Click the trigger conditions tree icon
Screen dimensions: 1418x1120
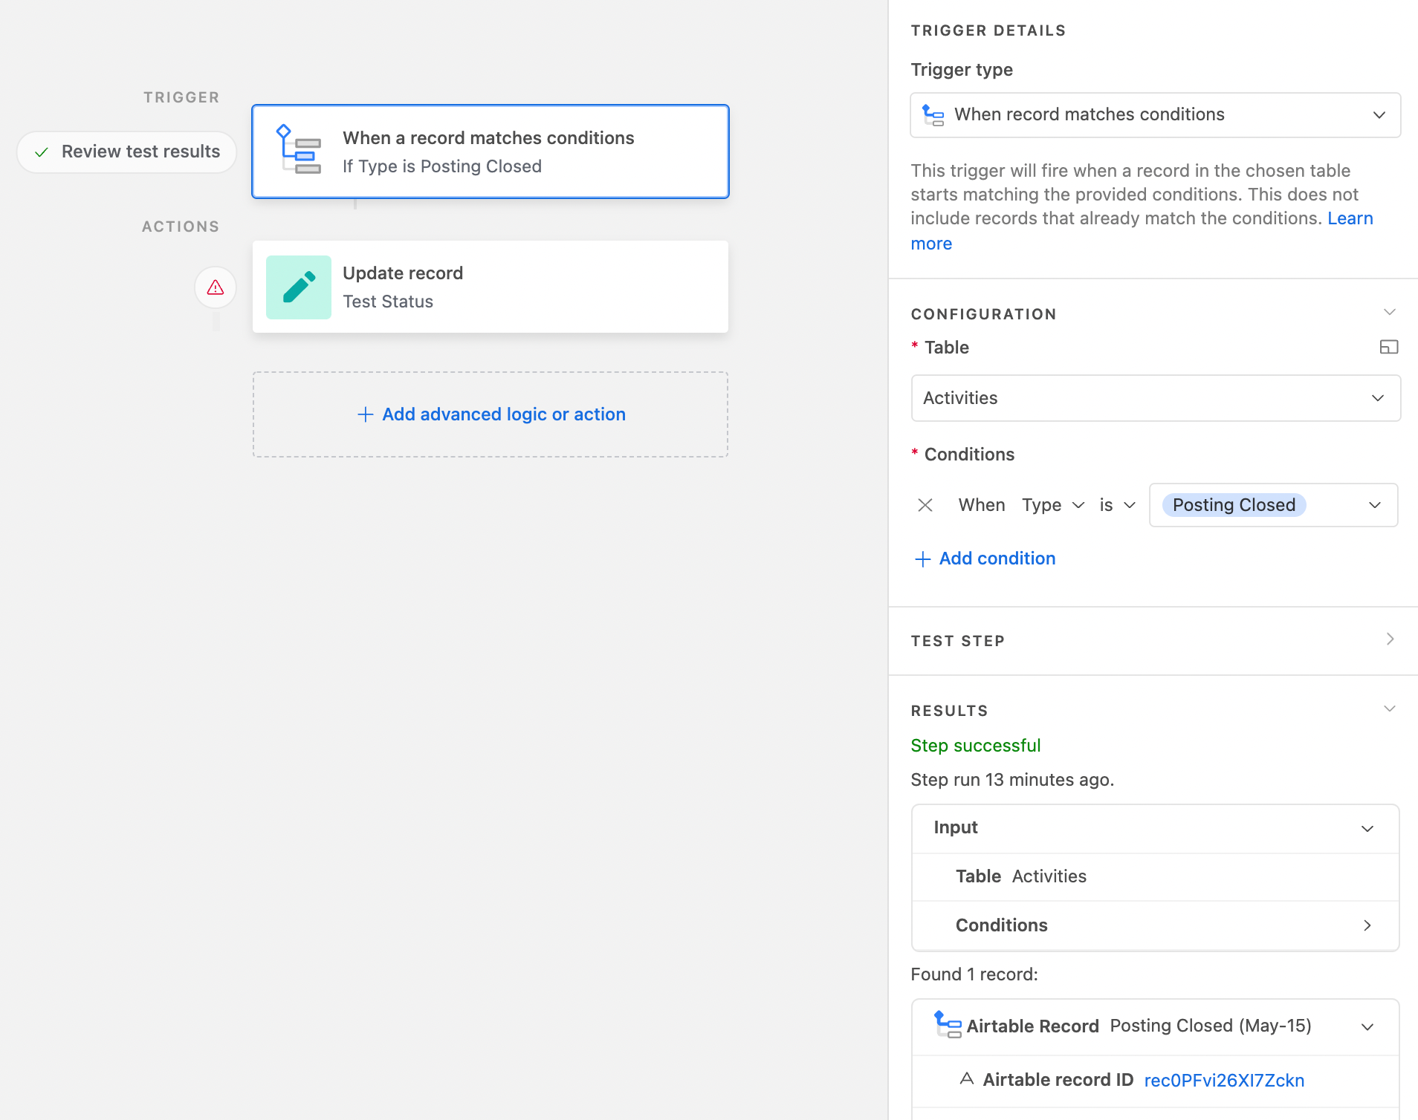[x=299, y=150]
